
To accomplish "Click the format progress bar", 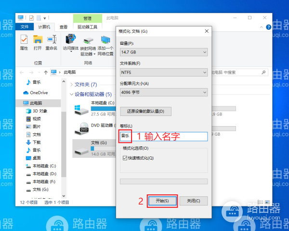I will pyautogui.click(x=164, y=181).
